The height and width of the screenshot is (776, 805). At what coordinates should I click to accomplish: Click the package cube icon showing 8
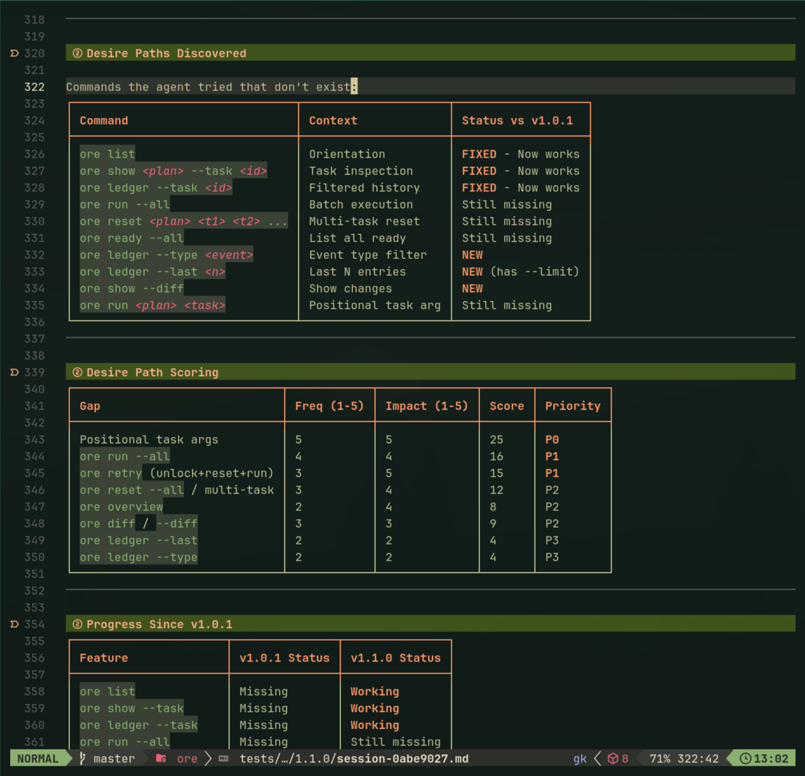coord(613,758)
